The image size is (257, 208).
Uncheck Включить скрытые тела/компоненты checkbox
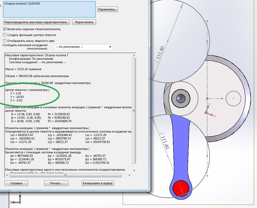5,29
